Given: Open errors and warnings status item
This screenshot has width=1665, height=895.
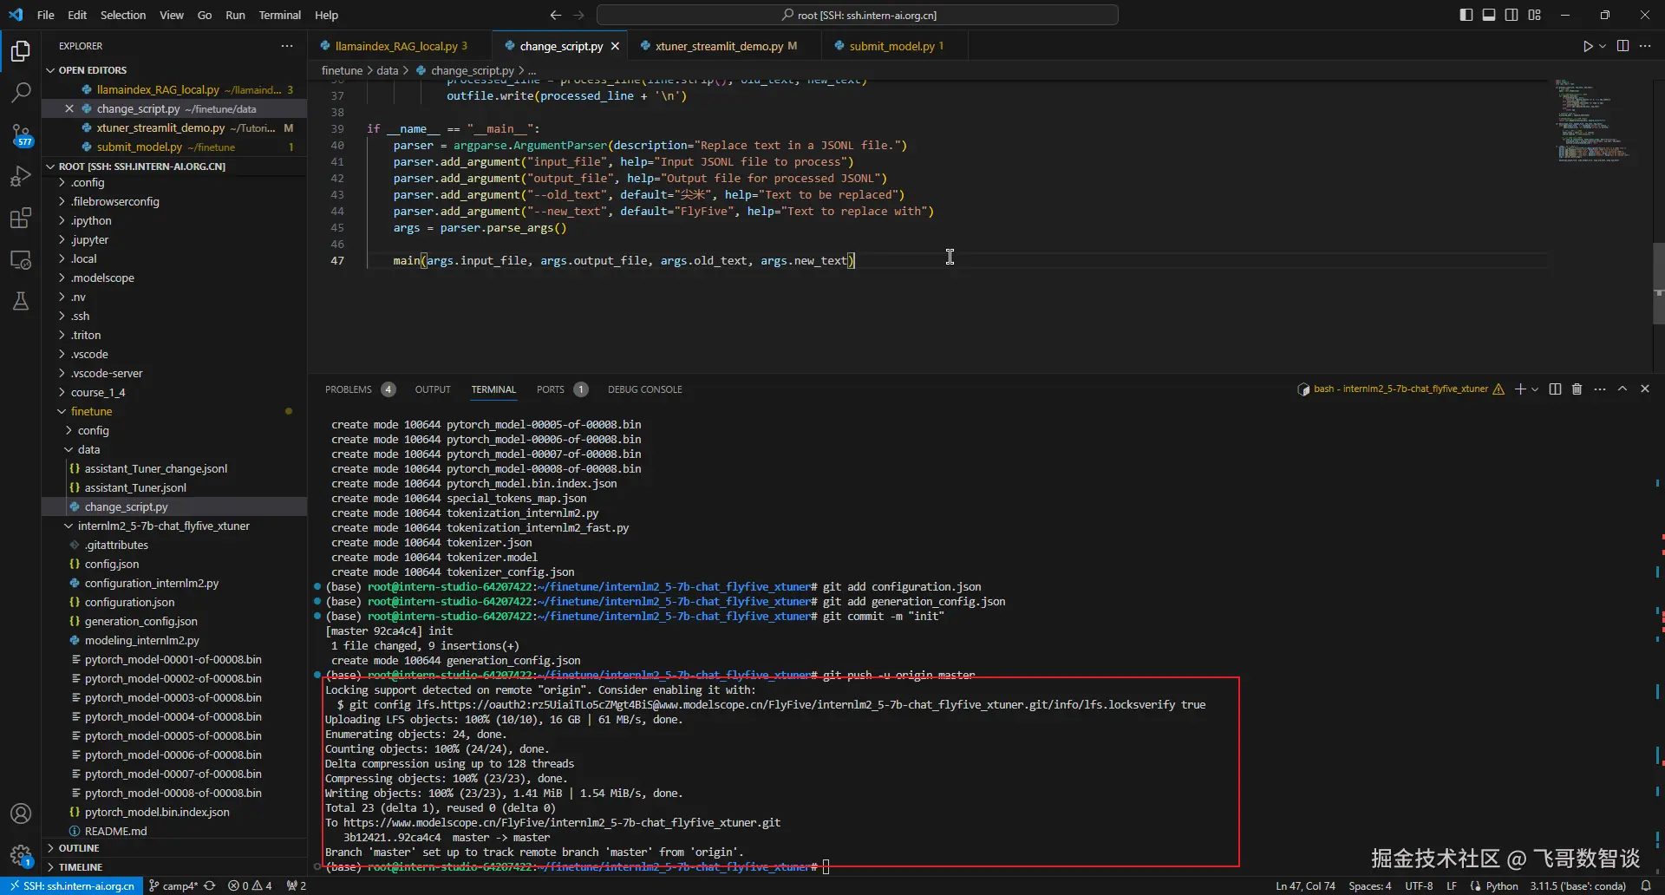Looking at the screenshot, I should click(x=250, y=885).
